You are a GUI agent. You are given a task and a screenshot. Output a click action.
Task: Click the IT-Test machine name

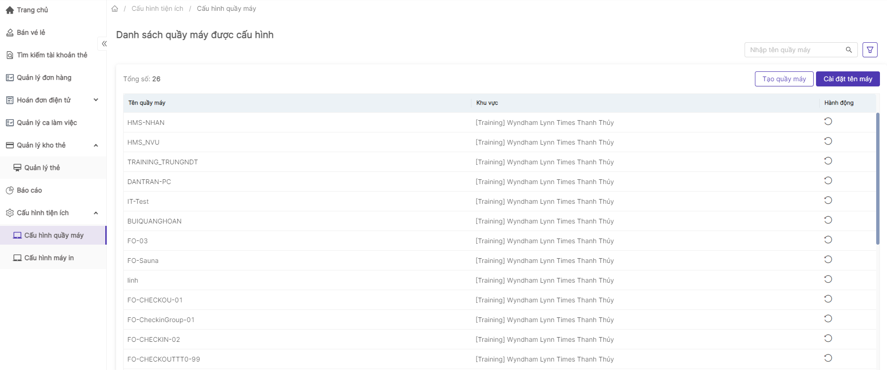[x=138, y=201]
